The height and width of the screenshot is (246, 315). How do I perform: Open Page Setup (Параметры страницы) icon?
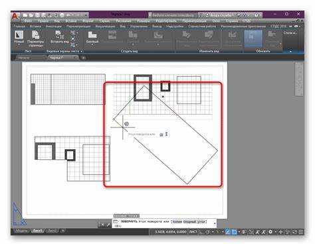pyautogui.click(x=36, y=39)
